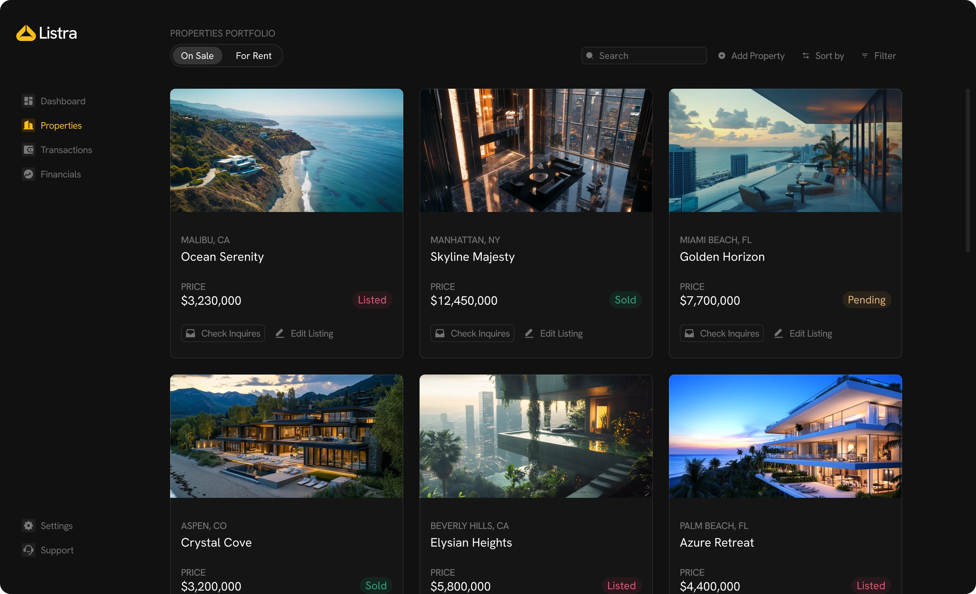Edit Listing for Ocean Serenity
976x594 pixels.
304,333
